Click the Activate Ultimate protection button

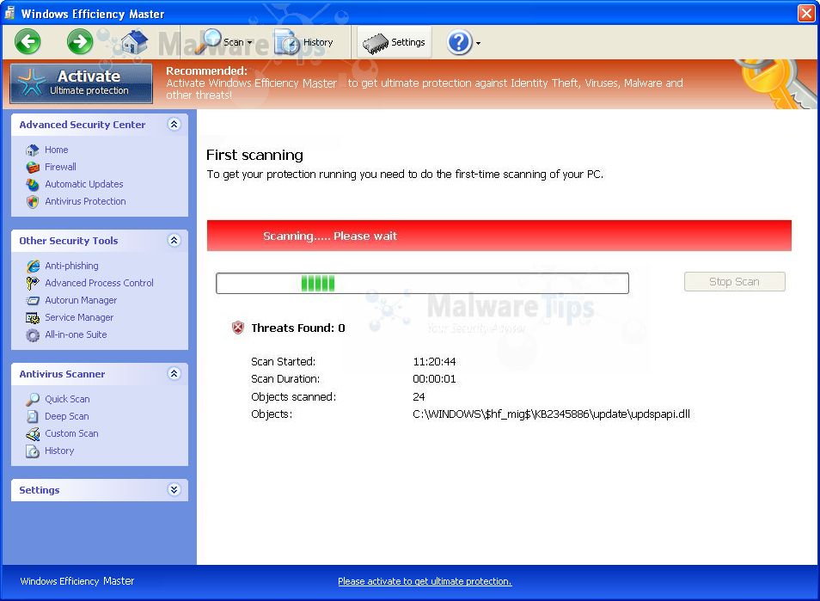[82, 83]
